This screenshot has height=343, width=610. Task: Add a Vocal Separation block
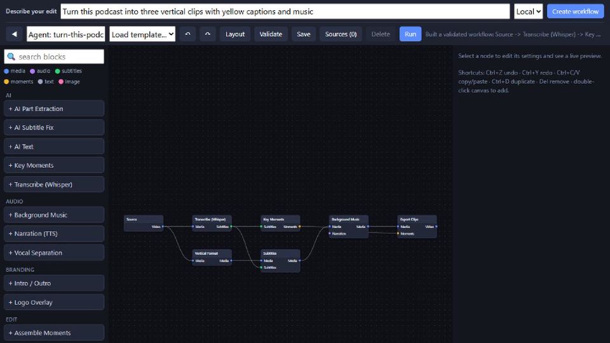(x=54, y=253)
